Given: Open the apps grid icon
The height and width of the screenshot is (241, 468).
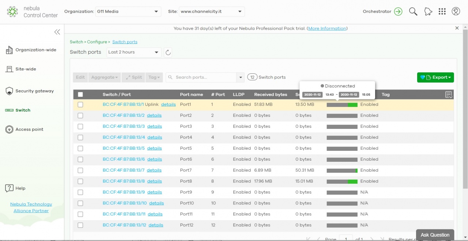Looking at the screenshot, I should (x=442, y=12).
